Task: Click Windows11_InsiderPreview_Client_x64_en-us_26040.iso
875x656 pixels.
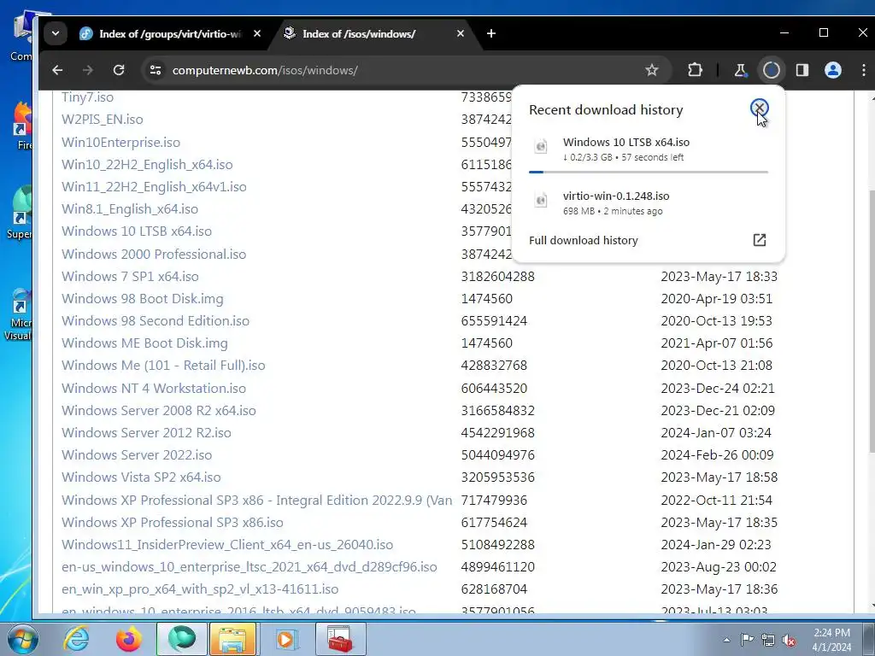Action: 227,545
